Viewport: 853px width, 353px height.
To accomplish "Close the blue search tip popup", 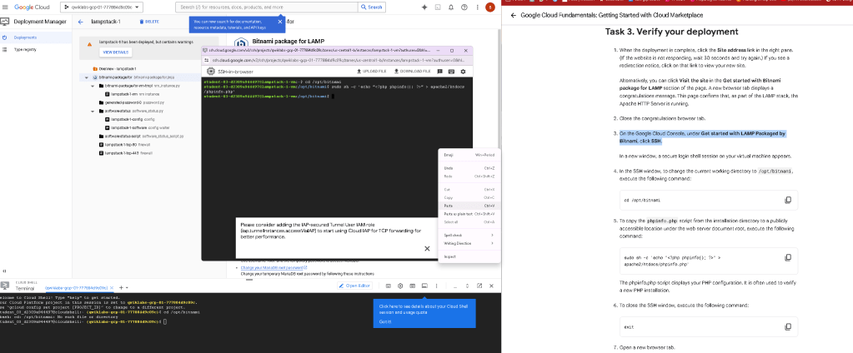I will tap(280, 22).
